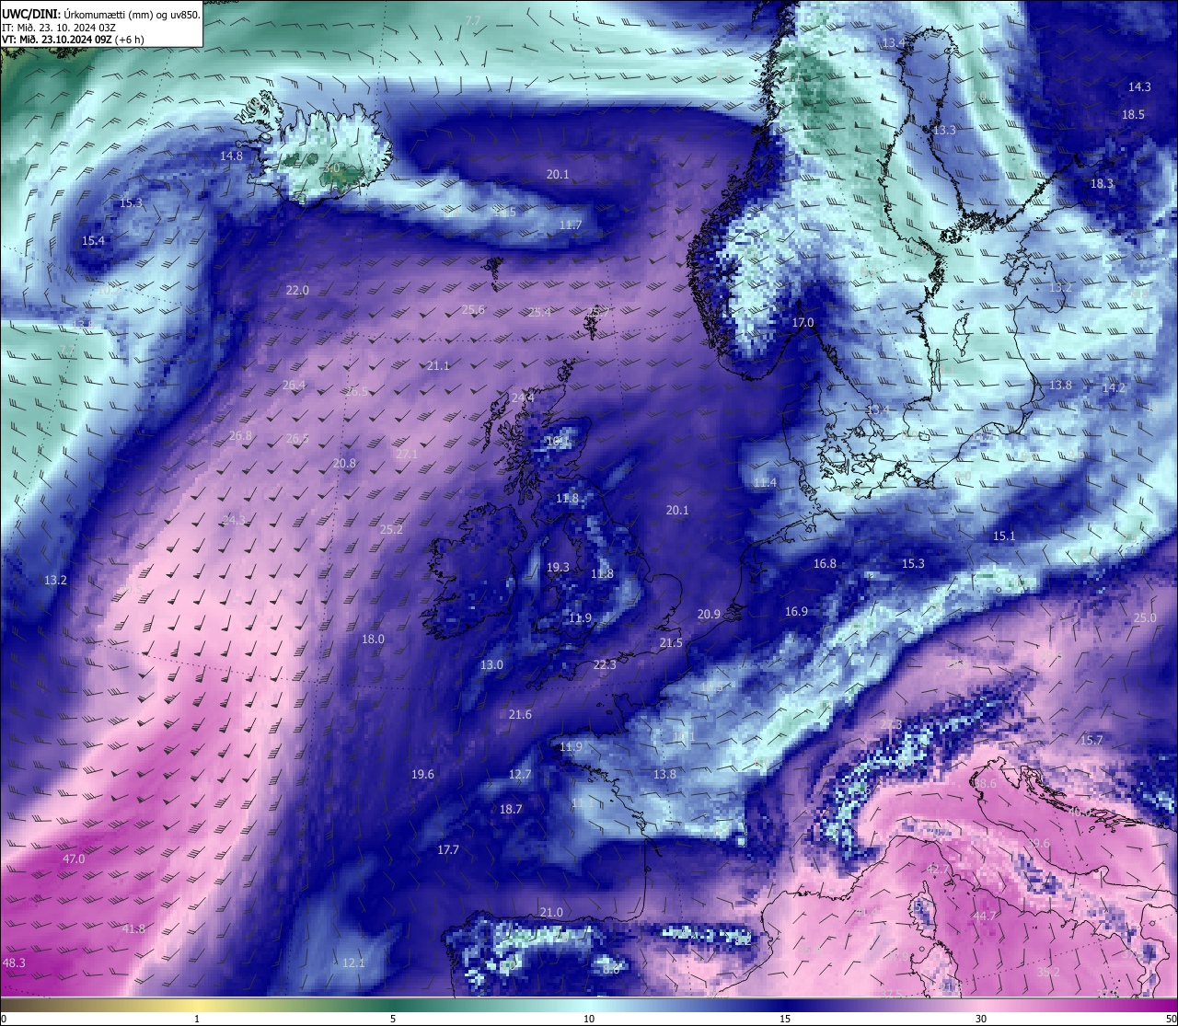Image resolution: width=1178 pixels, height=1026 pixels.
Task: Select the 14.3 value on the map
Action: click(1139, 86)
